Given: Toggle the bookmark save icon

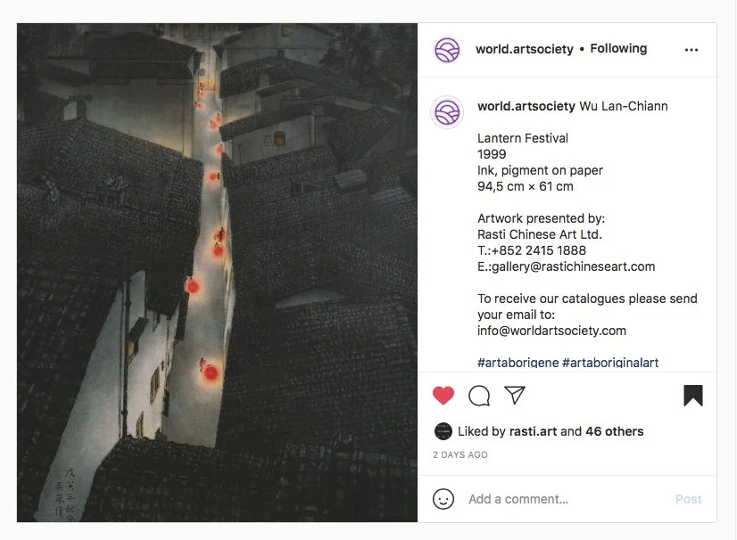Looking at the screenshot, I should [693, 396].
